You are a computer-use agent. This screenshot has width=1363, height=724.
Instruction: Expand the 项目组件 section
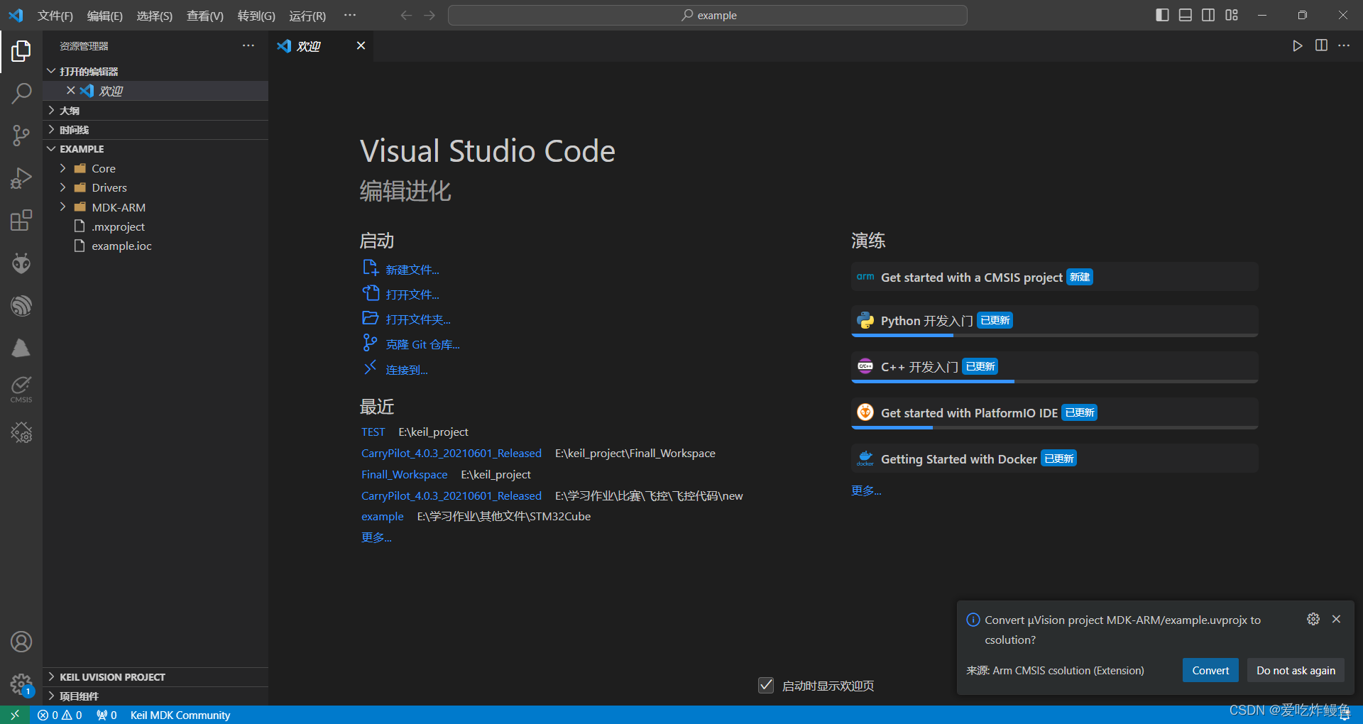click(x=155, y=696)
